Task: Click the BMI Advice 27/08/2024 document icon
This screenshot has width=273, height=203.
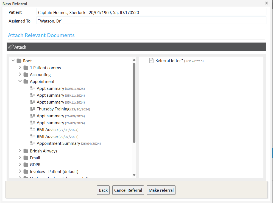Action: coord(33,130)
